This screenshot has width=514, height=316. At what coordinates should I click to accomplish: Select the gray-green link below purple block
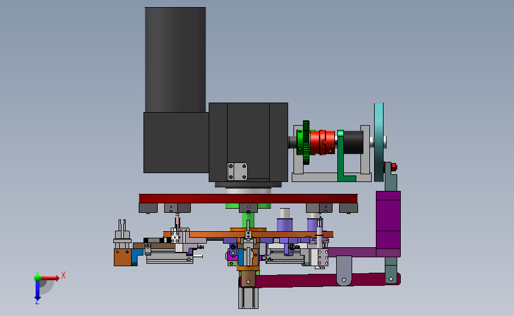pyautogui.click(x=391, y=270)
